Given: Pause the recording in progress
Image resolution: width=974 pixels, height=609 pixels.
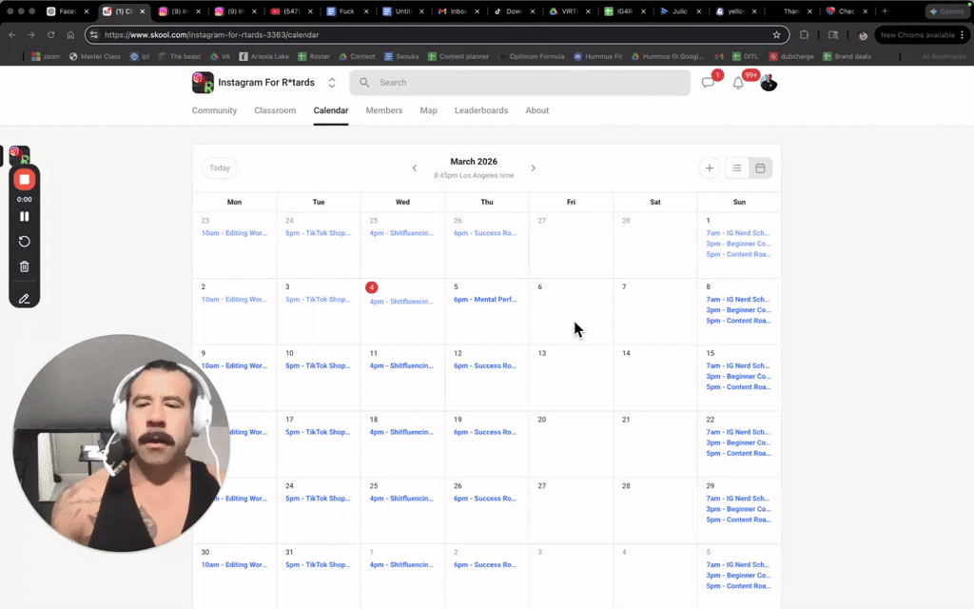Looking at the screenshot, I should point(24,216).
